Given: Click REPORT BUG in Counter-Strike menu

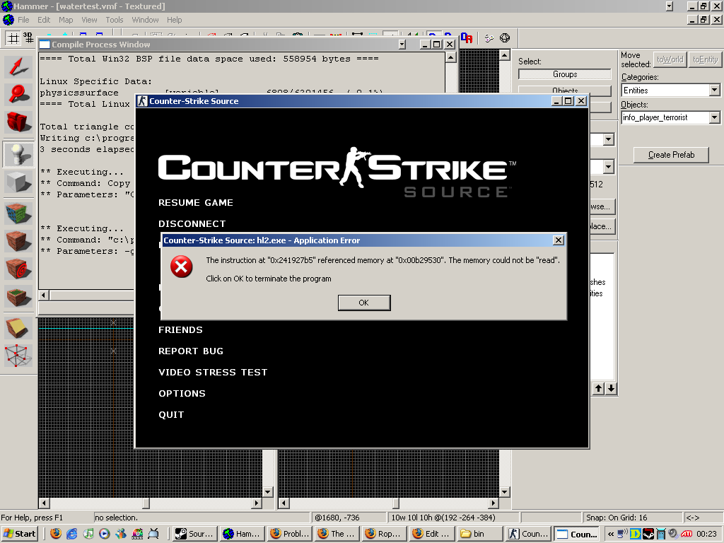Looking at the screenshot, I should [191, 351].
